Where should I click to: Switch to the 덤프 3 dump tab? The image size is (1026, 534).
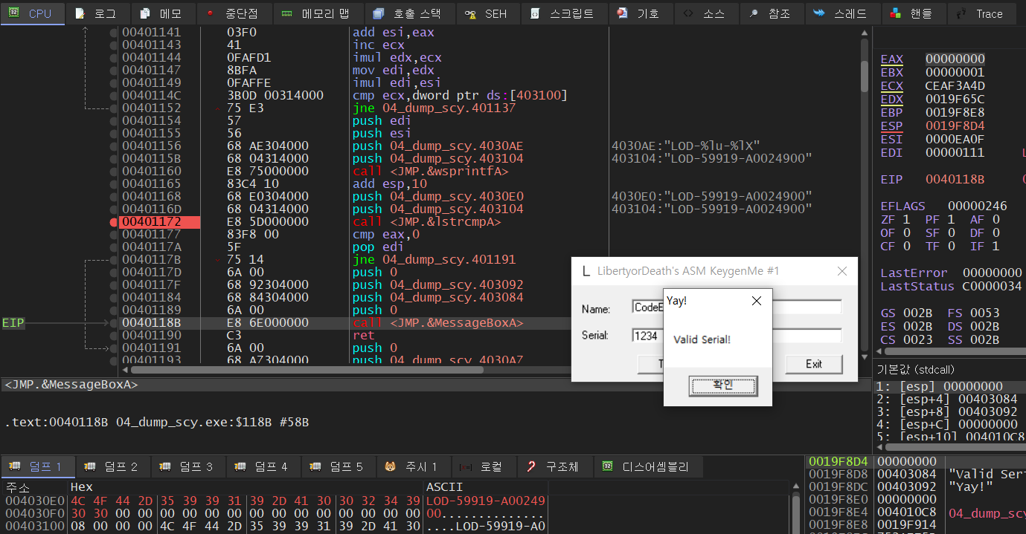pos(188,466)
